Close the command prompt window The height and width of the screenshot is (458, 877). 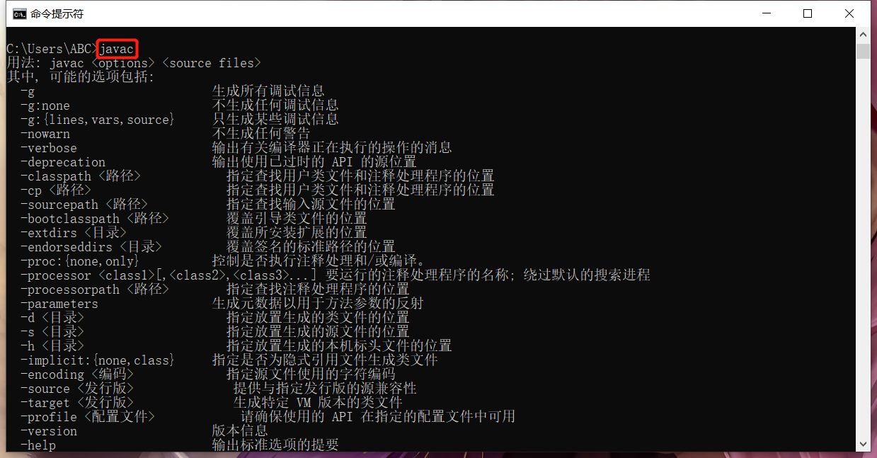(849, 13)
